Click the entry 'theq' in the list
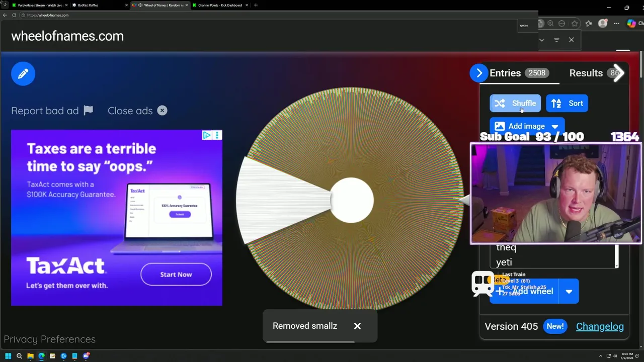The image size is (644, 362). [x=506, y=247]
